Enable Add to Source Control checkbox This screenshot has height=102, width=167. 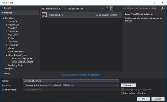coord(122,93)
